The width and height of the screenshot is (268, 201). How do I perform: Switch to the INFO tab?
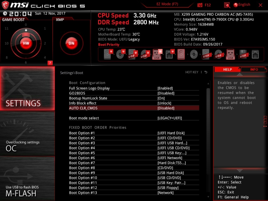pyautogui.click(x=254, y=69)
